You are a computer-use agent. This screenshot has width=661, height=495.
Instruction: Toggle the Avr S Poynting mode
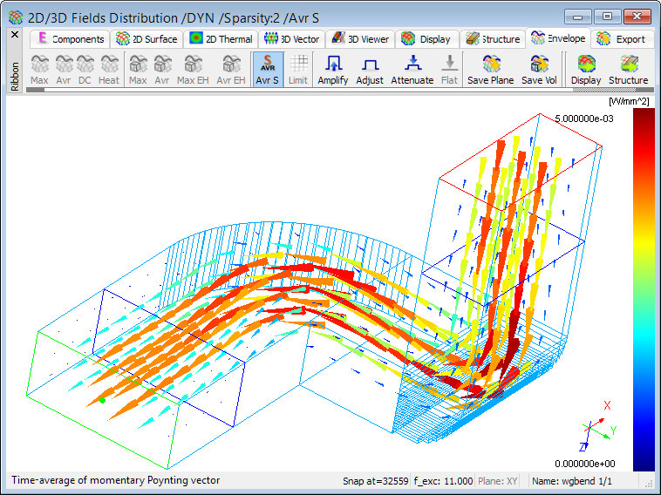[268, 70]
